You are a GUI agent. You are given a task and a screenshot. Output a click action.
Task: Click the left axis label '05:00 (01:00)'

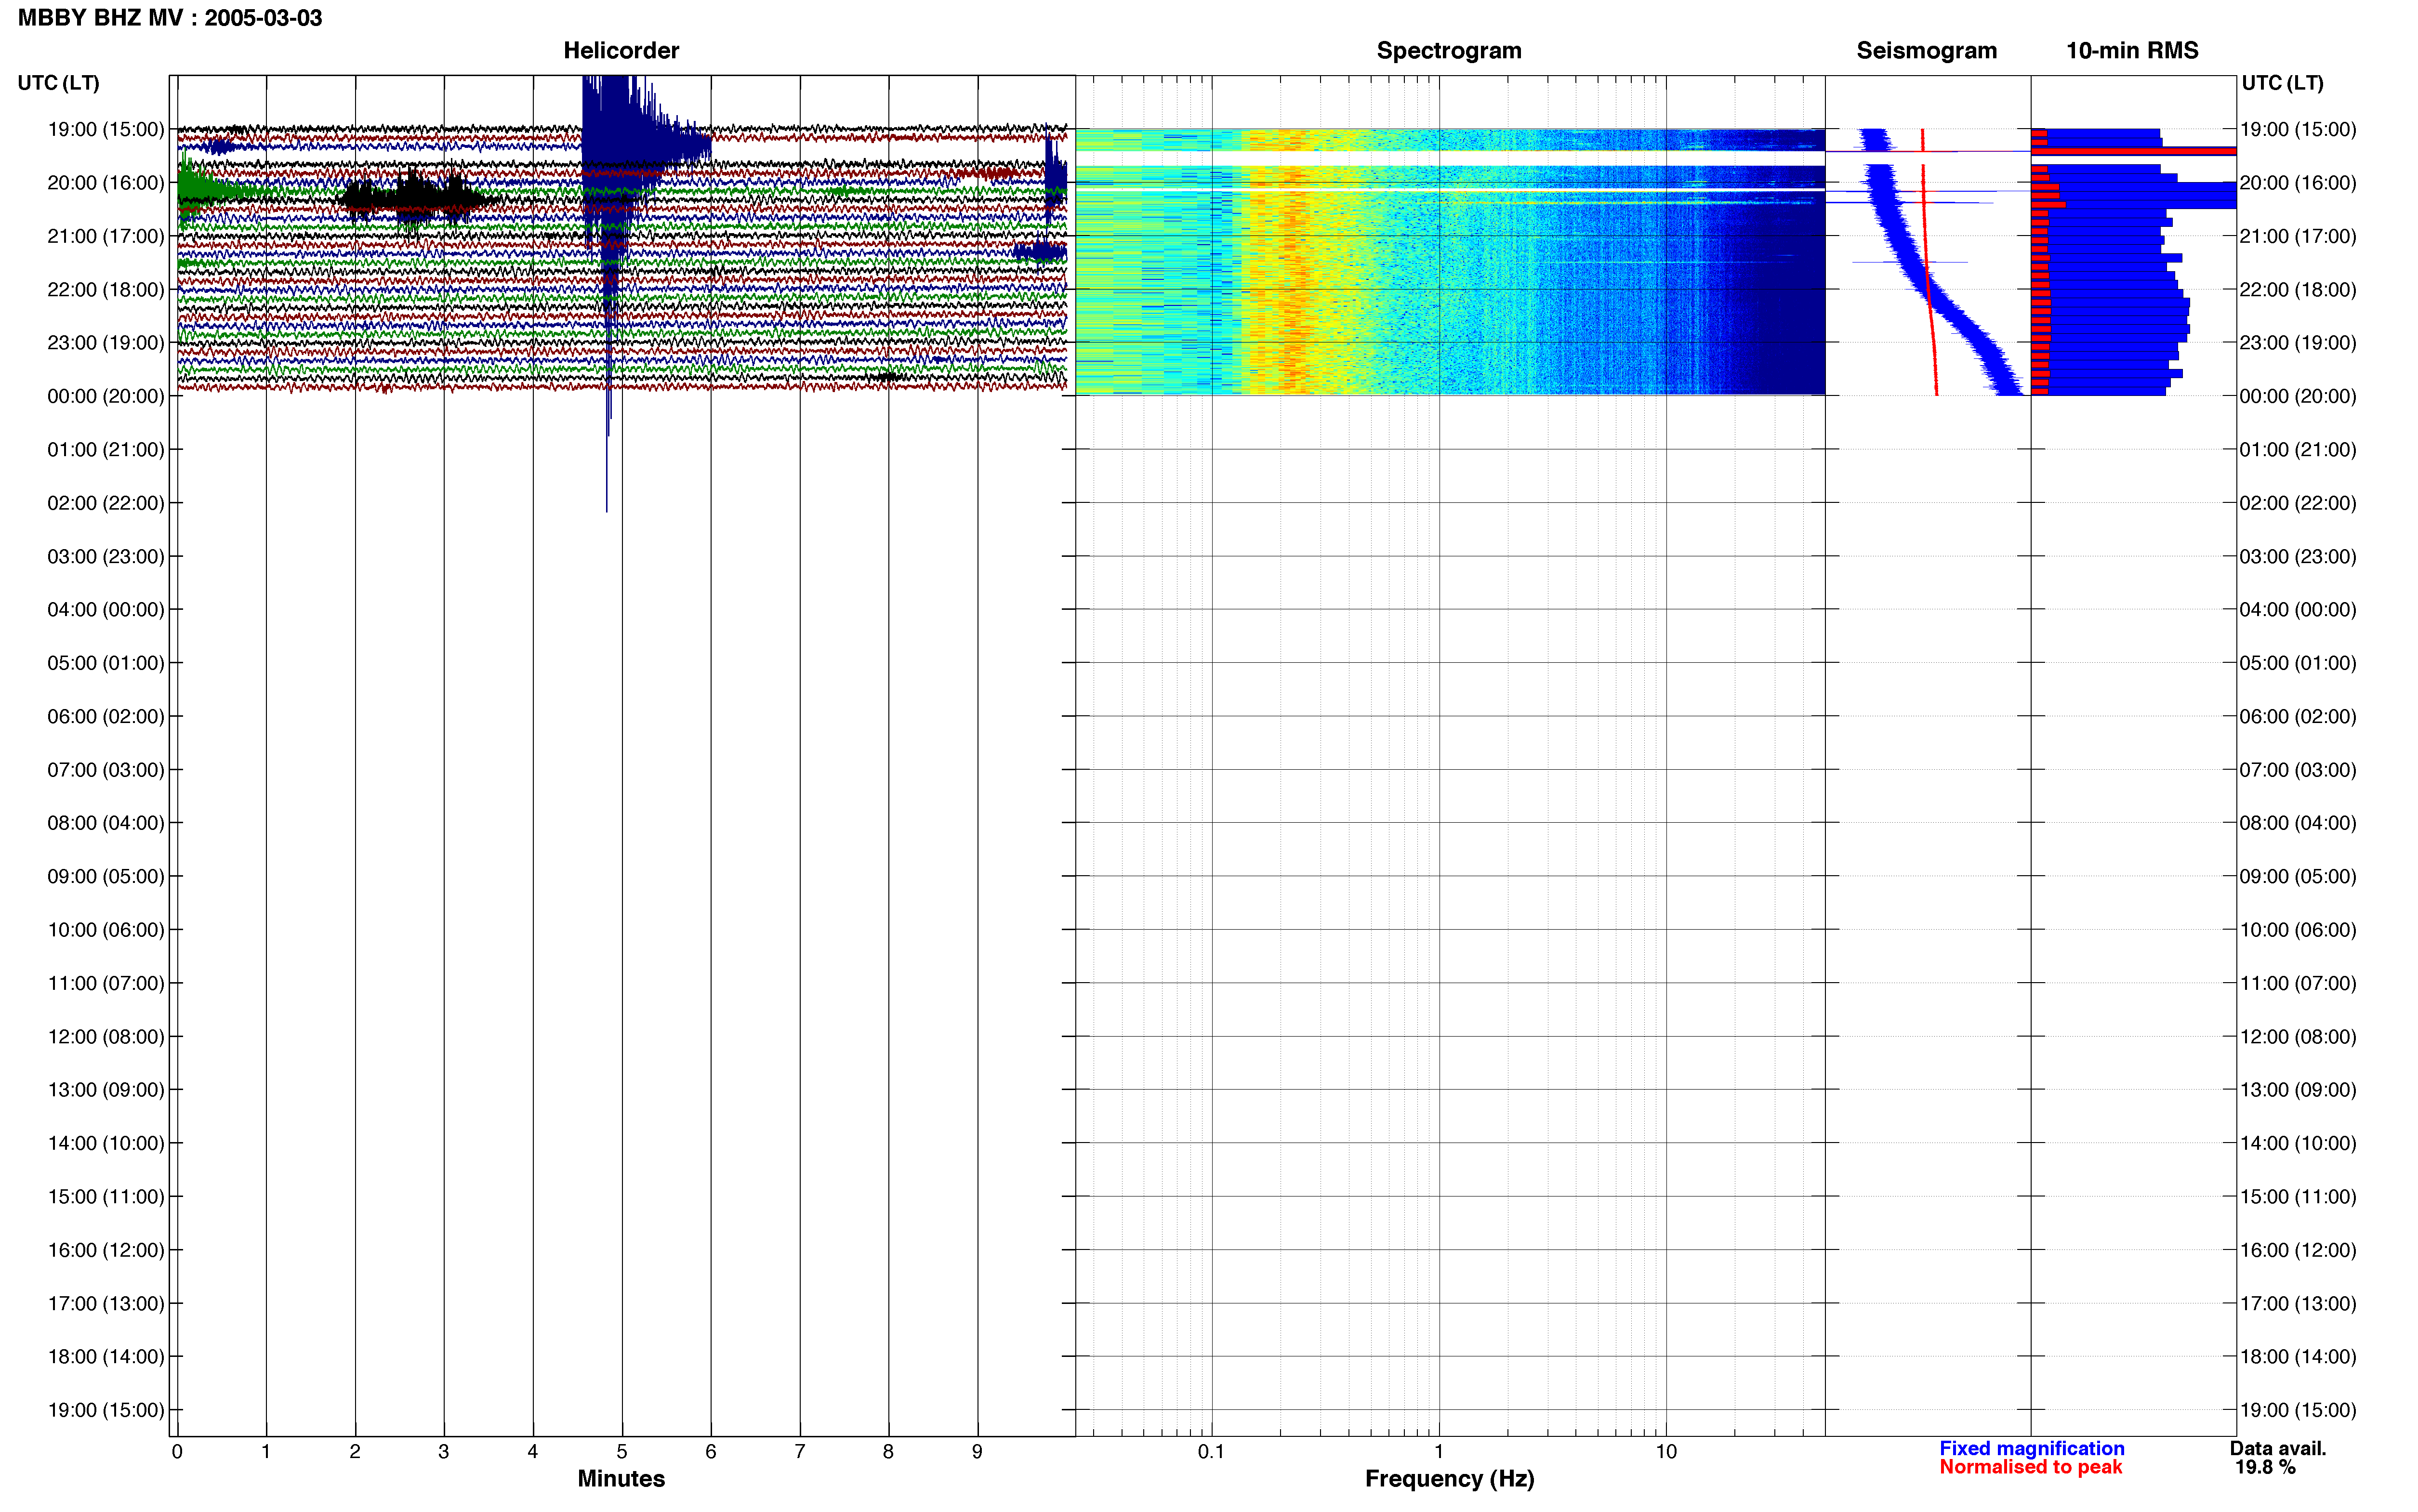pyautogui.click(x=106, y=663)
